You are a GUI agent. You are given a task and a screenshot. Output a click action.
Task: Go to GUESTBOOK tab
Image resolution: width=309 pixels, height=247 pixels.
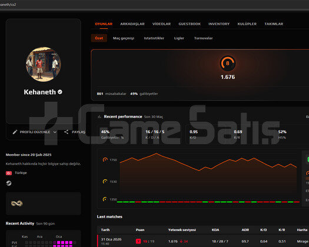(190, 24)
